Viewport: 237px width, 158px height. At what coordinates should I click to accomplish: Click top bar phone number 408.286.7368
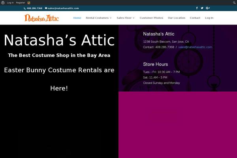pyautogui.click(x=34, y=8)
